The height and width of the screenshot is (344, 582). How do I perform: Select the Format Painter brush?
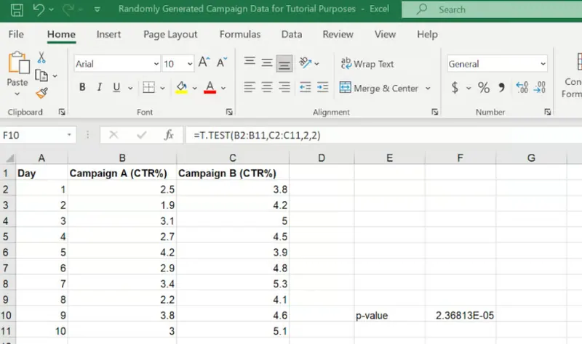pyautogui.click(x=41, y=93)
